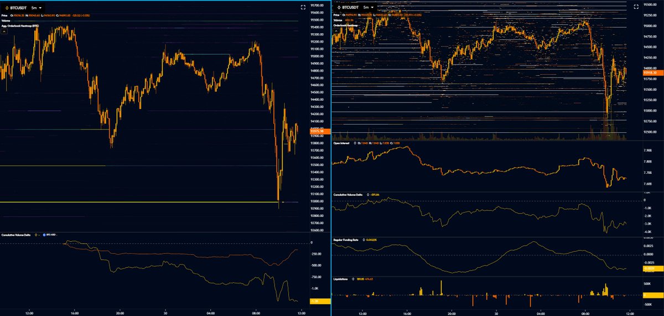
Task: Click the 16:00 label on left time axis
Action: [75, 313]
